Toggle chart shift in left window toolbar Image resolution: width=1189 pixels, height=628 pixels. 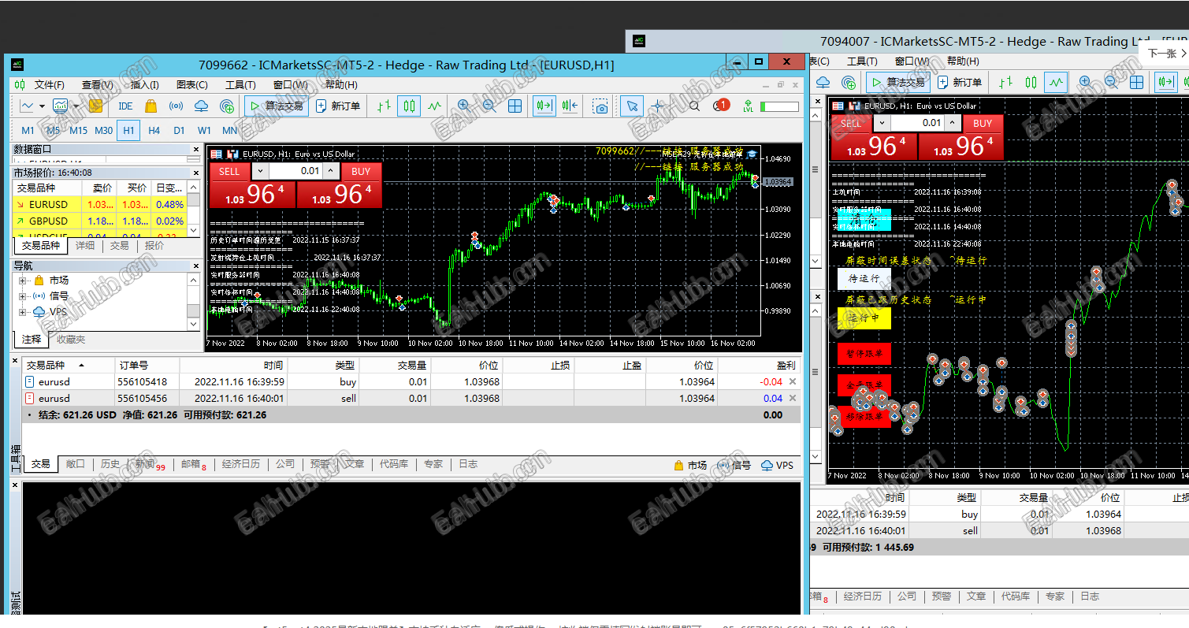pos(570,106)
